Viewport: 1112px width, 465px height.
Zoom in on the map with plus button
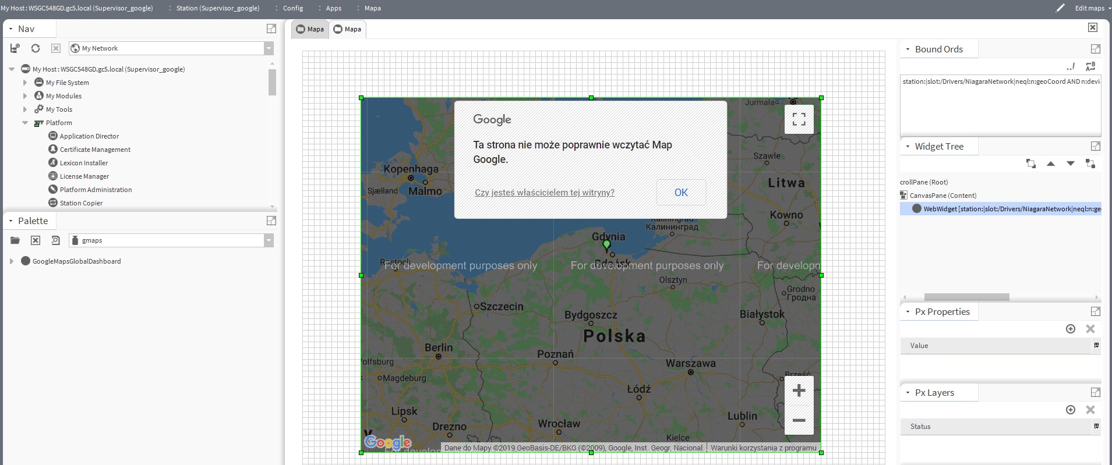[799, 391]
